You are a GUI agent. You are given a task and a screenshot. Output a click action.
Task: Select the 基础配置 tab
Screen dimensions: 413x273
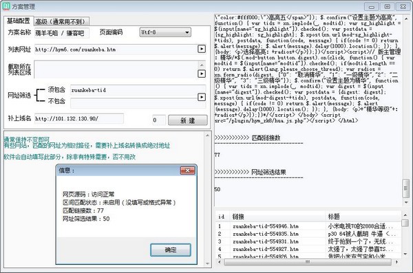pyautogui.click(x=19, y=21)
